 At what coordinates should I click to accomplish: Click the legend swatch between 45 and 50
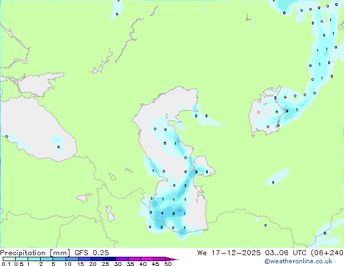click(160, 259)
